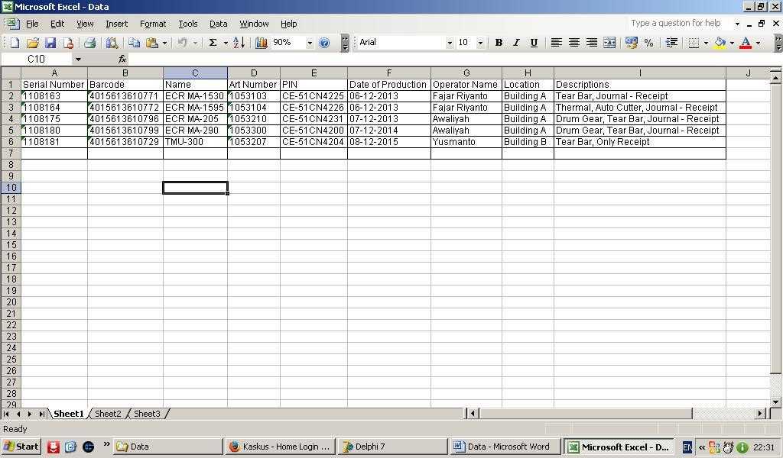Open an existing file with folder icon
The height and width of the screenshot is (458, 783).
coord(32,43)
